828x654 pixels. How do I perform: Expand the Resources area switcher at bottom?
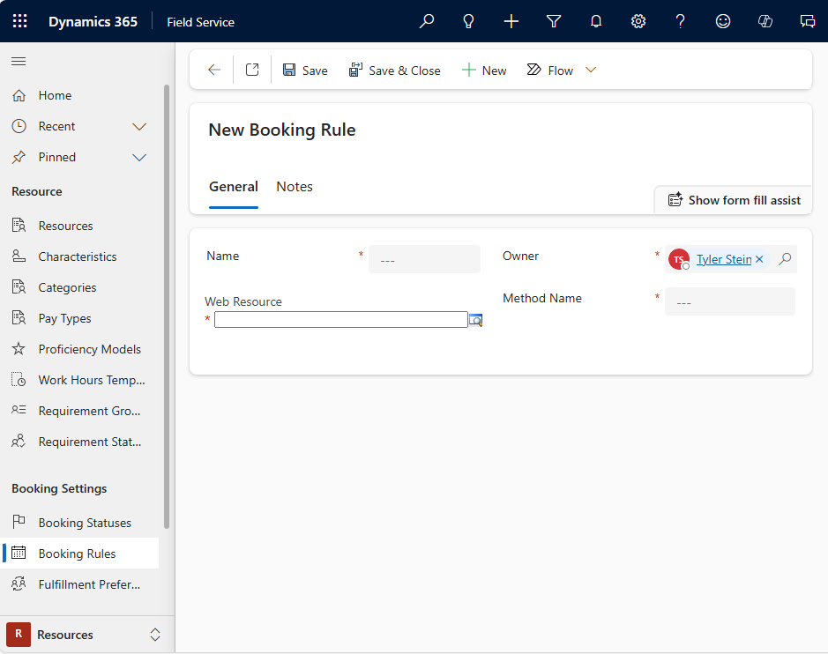[154, 634]
